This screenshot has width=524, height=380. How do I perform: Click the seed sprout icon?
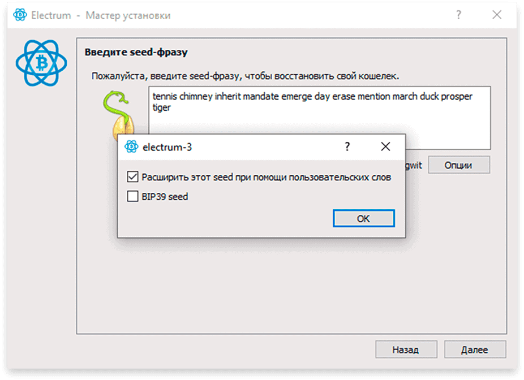point(118,114)
